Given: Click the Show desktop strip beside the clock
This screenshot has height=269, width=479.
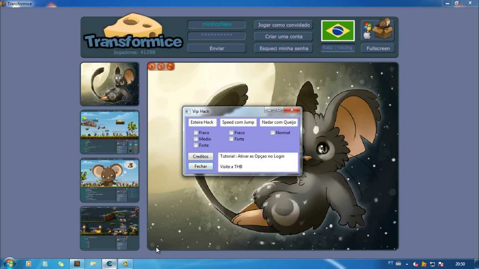Looking at the screenshot, I should coord(476,264).
